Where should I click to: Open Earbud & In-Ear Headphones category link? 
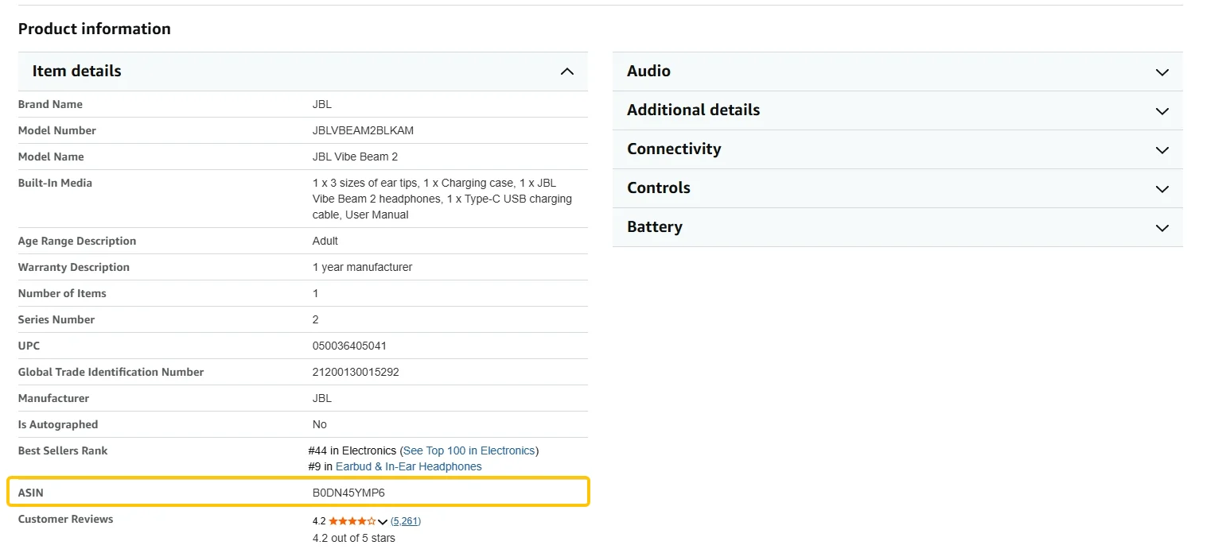pos(408,466)
